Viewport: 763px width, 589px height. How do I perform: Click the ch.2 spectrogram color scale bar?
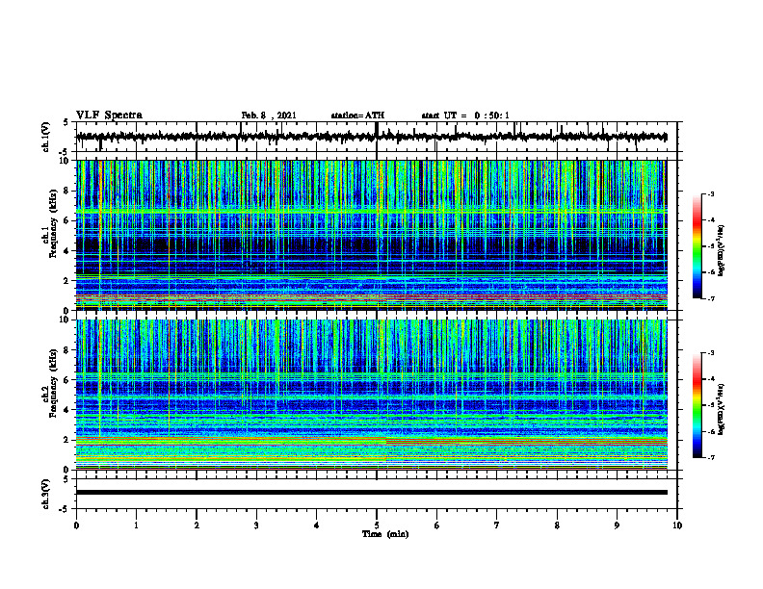[x=697, y=405]
